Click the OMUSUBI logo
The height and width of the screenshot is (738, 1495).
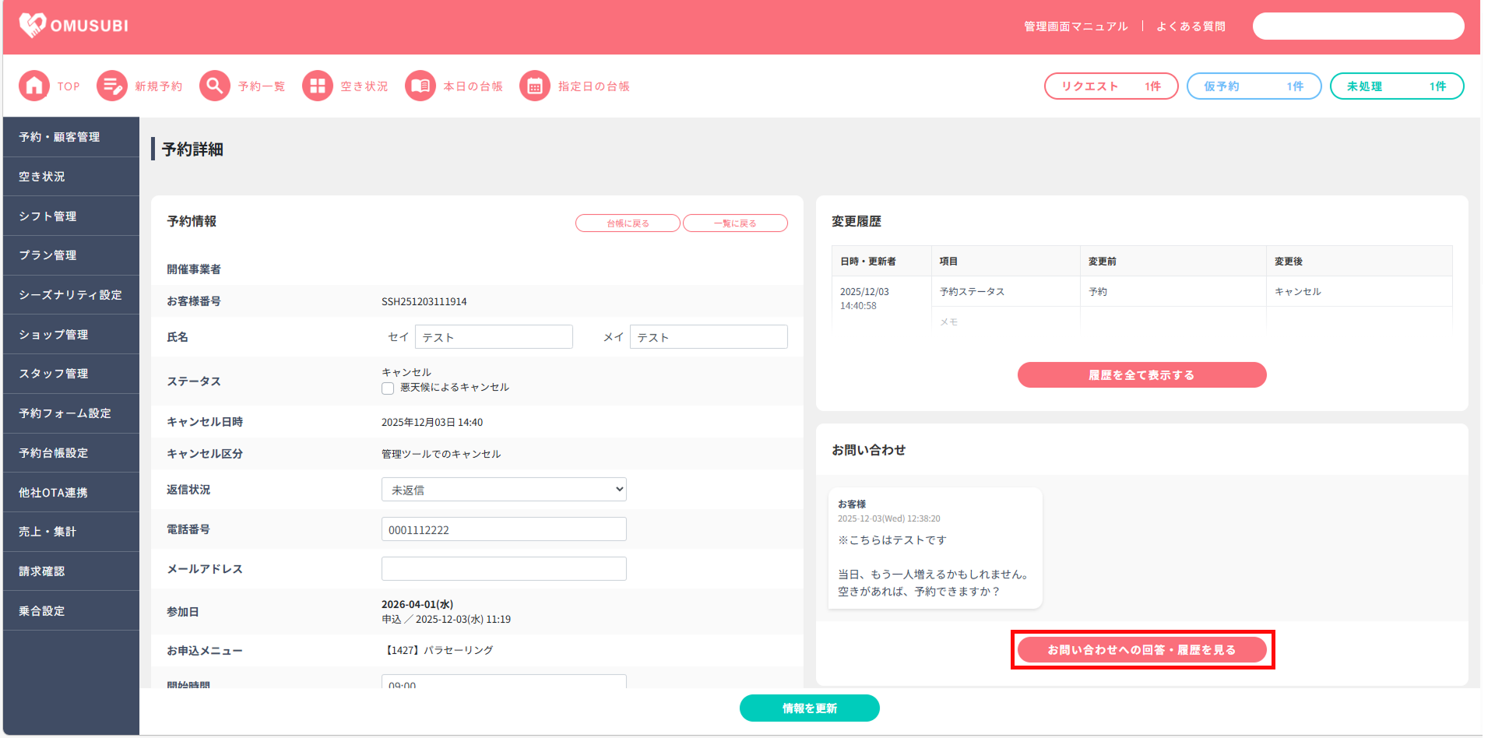point(74,26)
